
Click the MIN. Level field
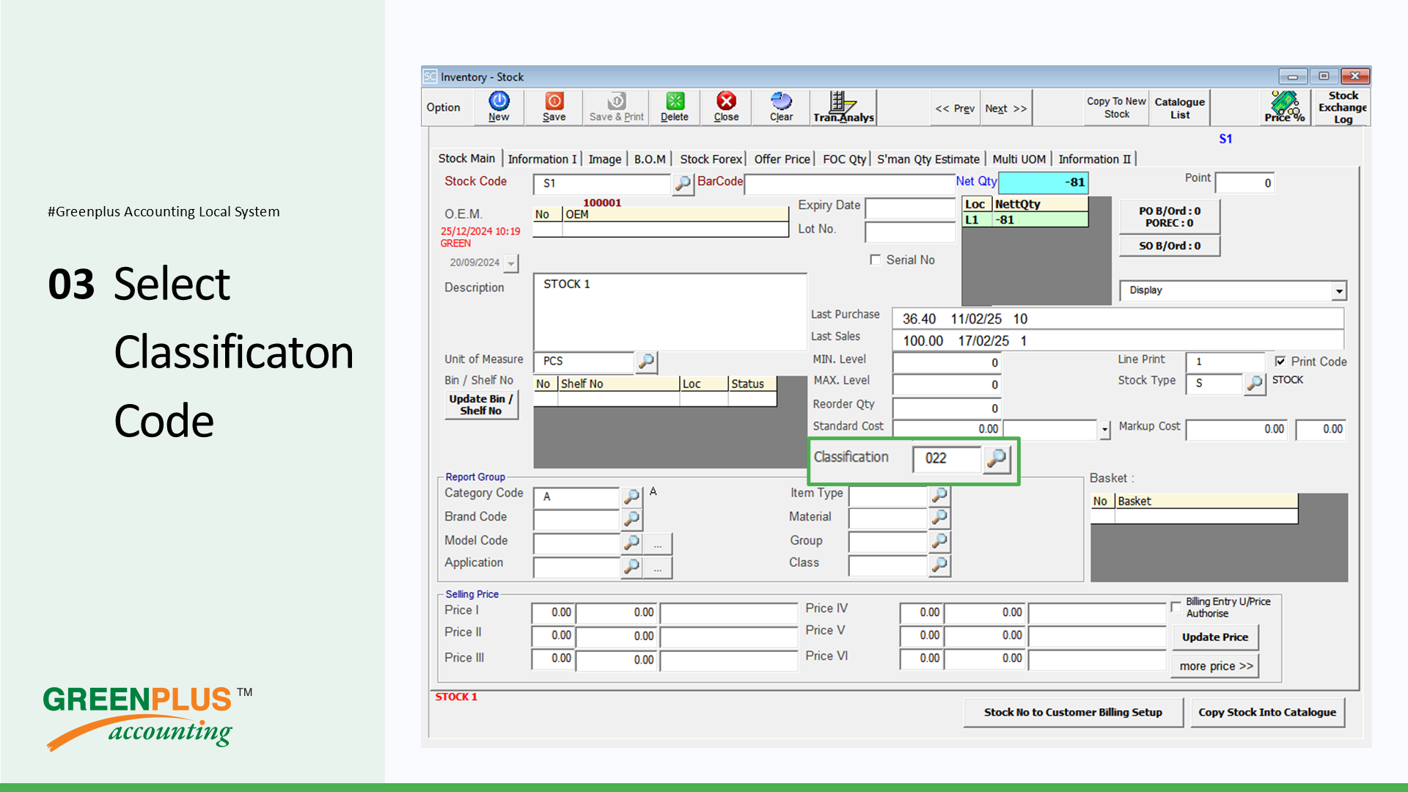(947, 362)
